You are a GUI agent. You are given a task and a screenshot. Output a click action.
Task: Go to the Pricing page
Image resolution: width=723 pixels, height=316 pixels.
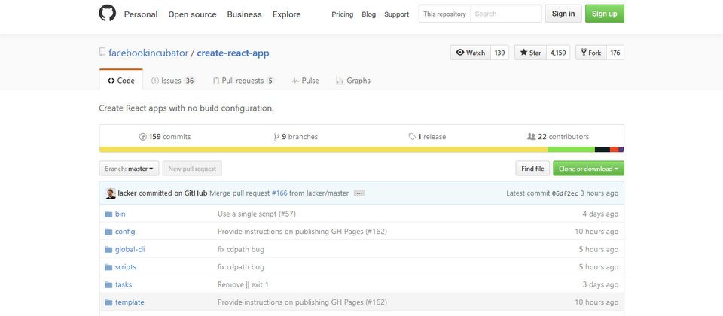(342, 14)
